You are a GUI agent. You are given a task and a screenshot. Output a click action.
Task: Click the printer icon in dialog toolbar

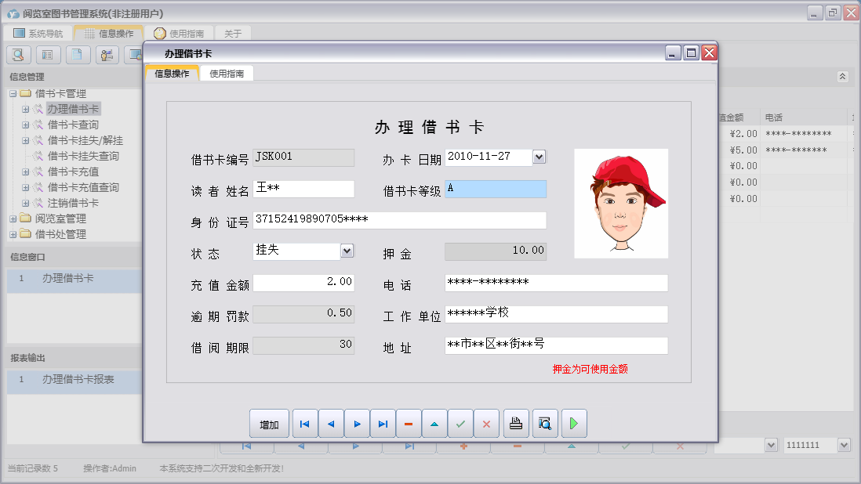(516, 424)
